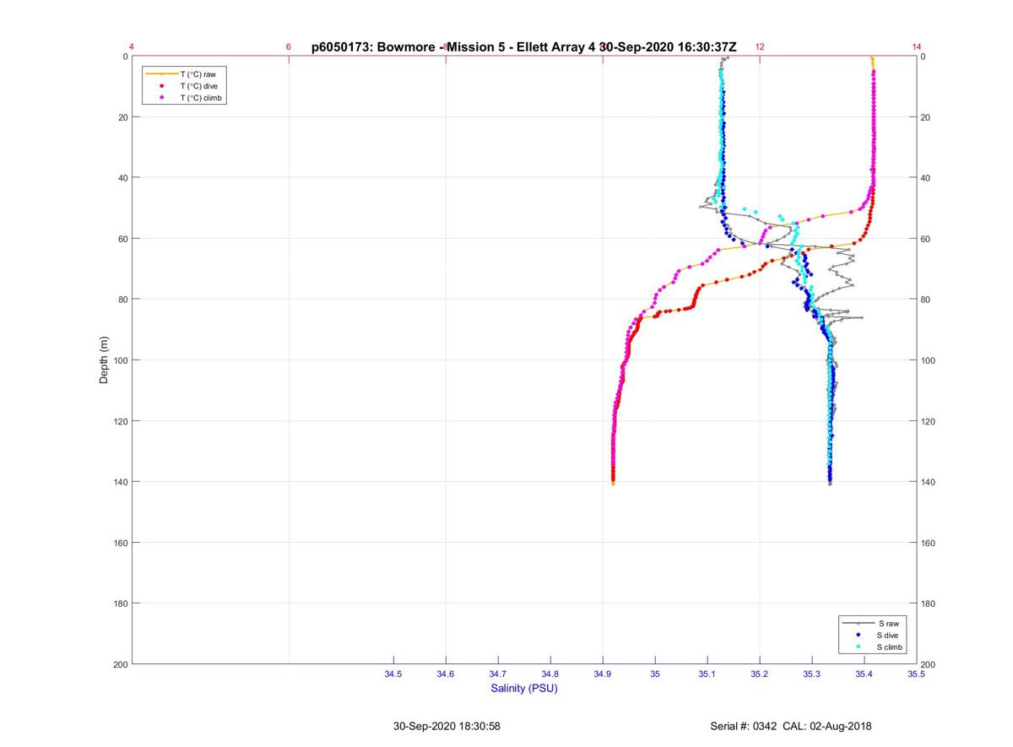Click the blue dot marker for S dive

point(859,635)
